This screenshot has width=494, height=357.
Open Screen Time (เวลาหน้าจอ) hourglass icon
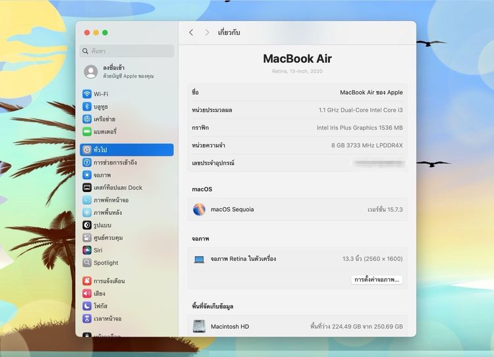tap(87, 318)
